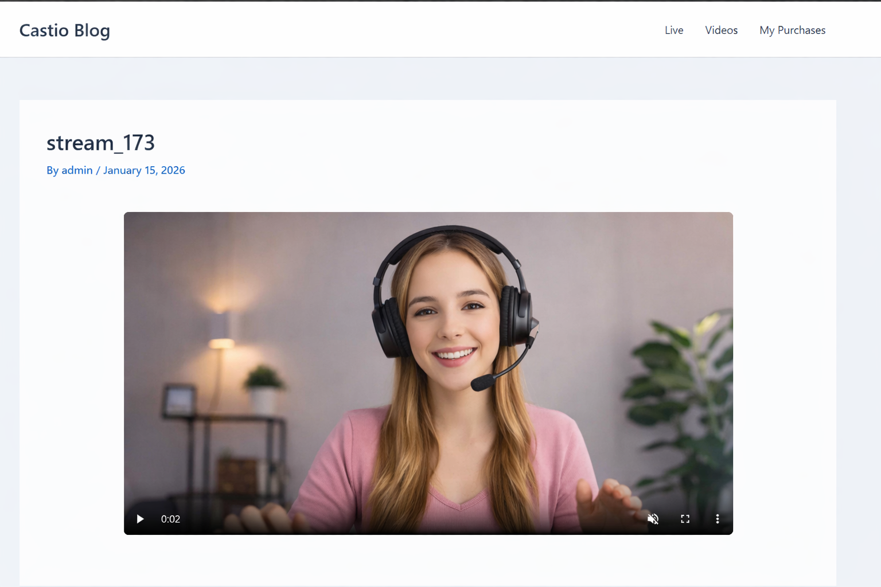Screen dimensions: 881x587
Task: Open the Live page from the navigation
Action: coord(673,30)
